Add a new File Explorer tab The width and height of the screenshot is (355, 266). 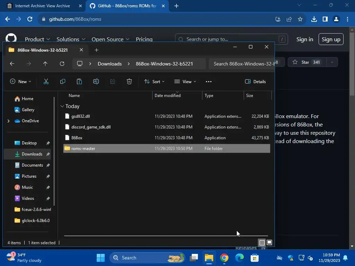(96, 50)
